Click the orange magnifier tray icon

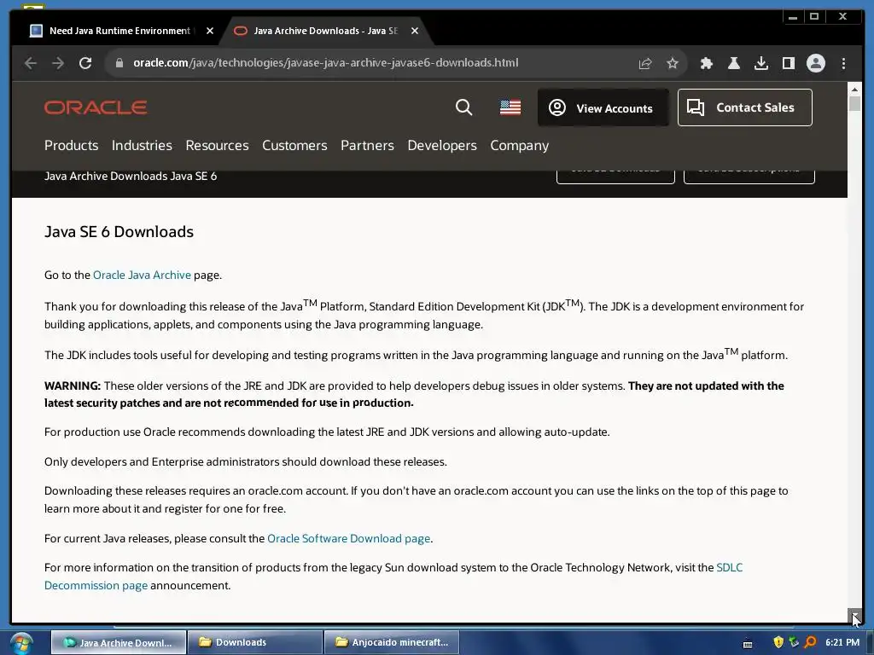(x=810, y=642)
